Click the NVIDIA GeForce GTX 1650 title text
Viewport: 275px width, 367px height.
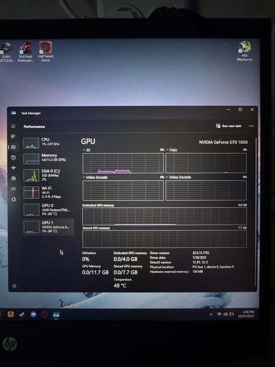coord(223,142)
